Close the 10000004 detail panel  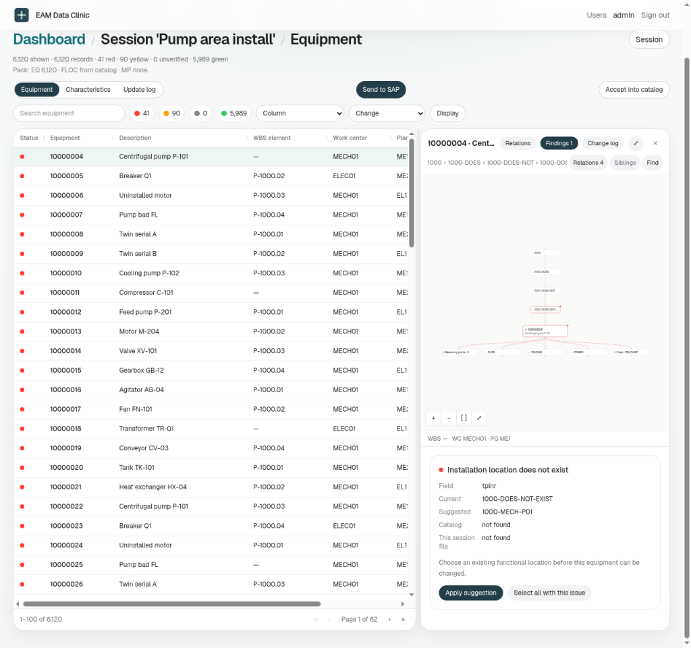tap(655, 143)
